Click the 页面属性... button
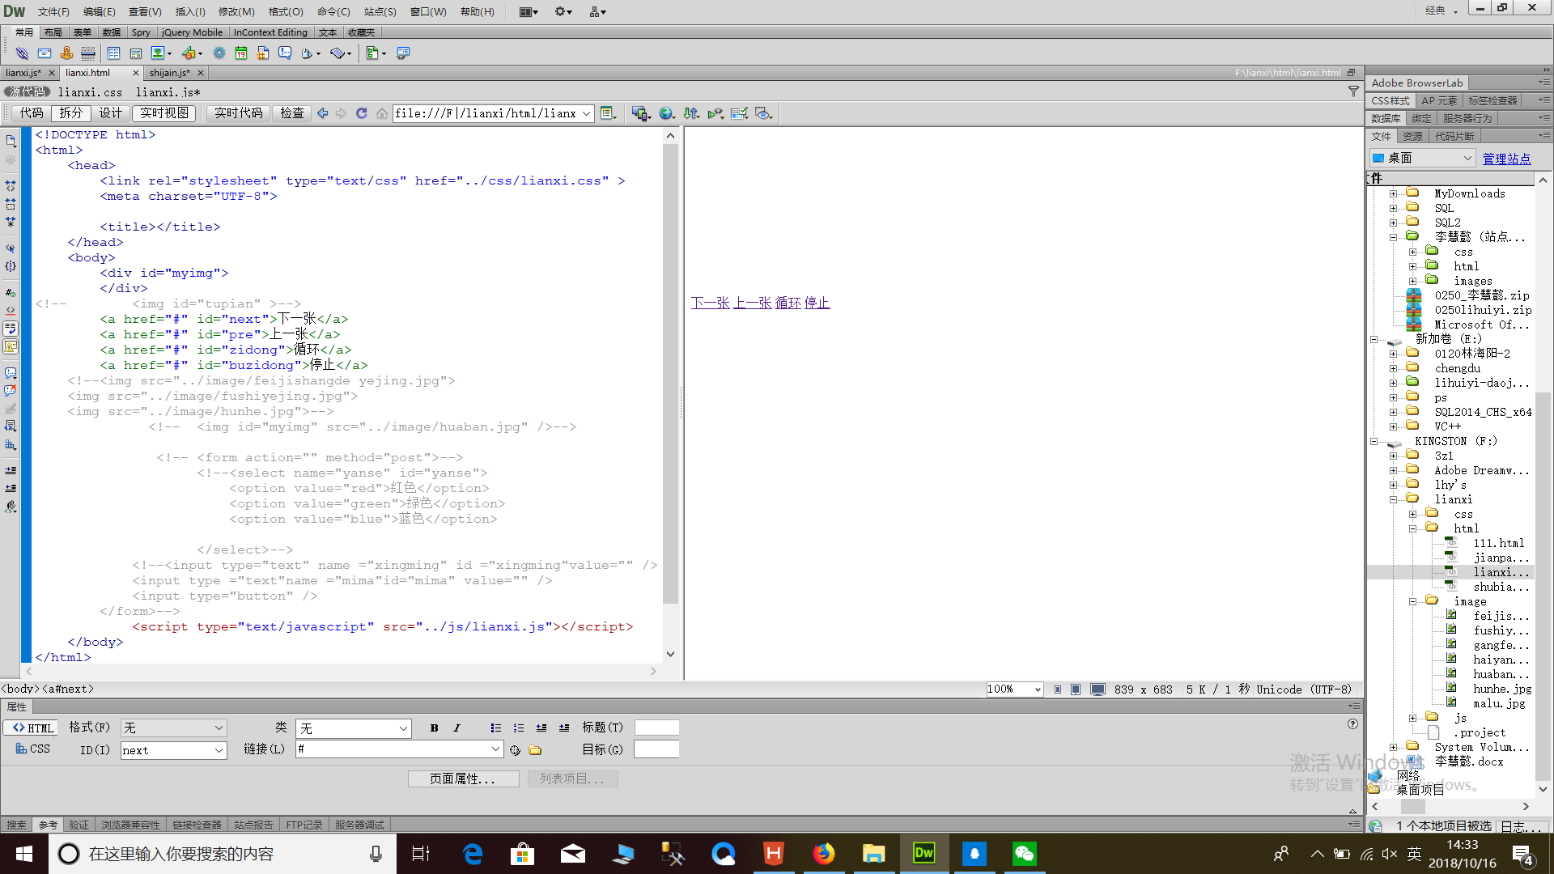The height and width of the screenshot is (874, 1554). pos(463,779)
